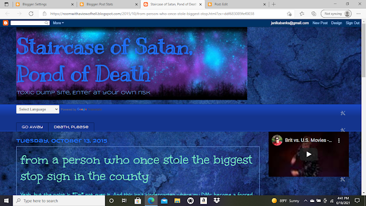Click the navbar search magnifier icon

tap(47, 23)
